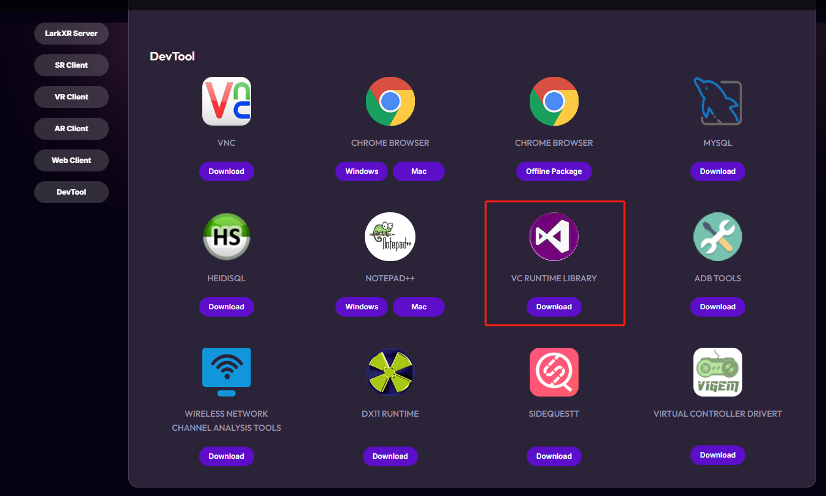Image resolution: width=826 pixels, height=496 pixels.
Task: Click the VC Runtime Library Visual Studio icon
Action: [x=554, y=237]
